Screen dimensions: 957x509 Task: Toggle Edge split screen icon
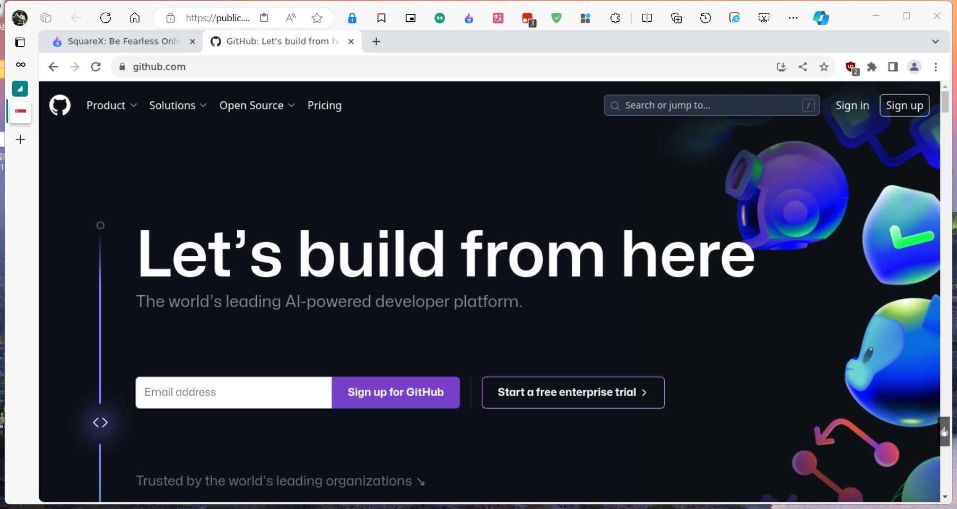[x=647, y=18]
